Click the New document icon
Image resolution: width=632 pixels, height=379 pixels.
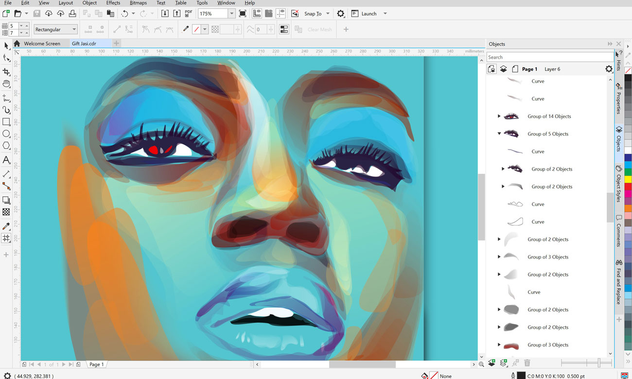tap(6, 14)
